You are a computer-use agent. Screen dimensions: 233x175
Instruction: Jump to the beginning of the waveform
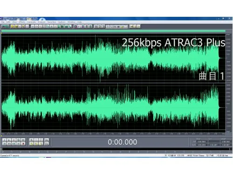[x=4, y=144]
